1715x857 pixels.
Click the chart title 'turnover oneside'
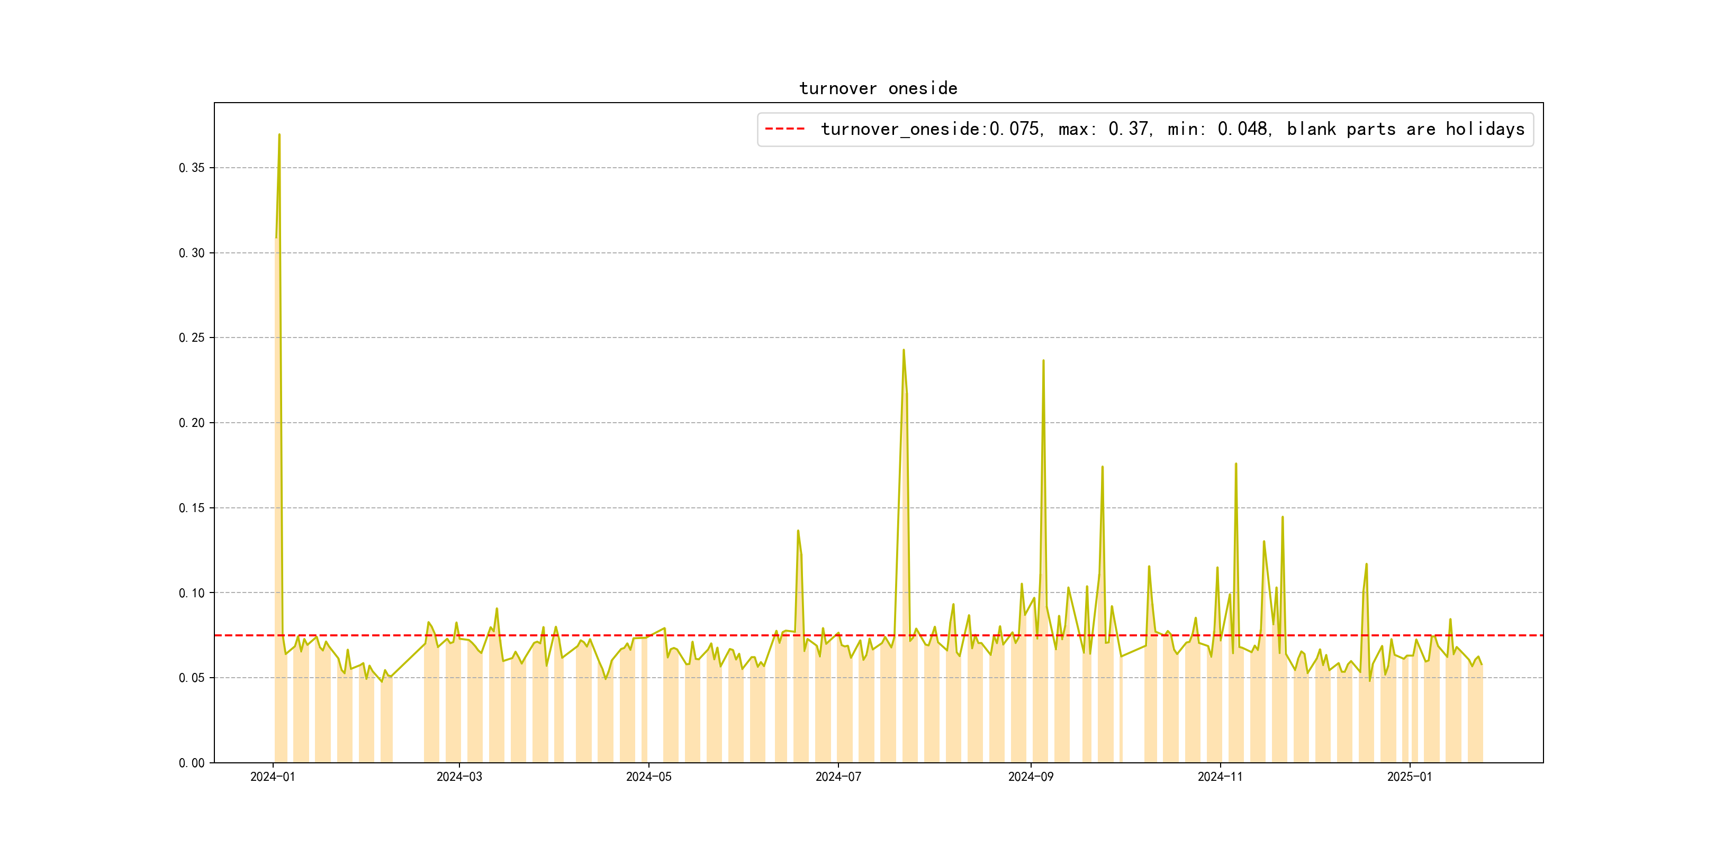point(878,88)
